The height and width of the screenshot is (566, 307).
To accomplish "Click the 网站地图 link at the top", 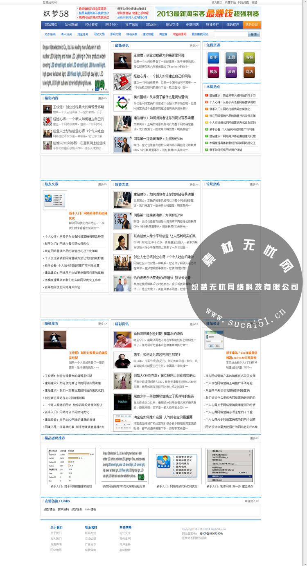I will [244, 2].
